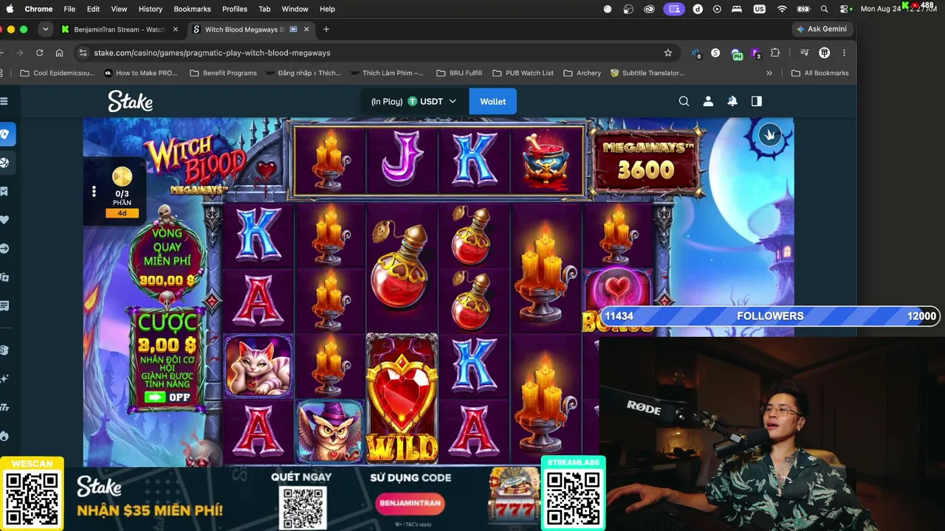Open Stake notifications bell

point(732,101)
